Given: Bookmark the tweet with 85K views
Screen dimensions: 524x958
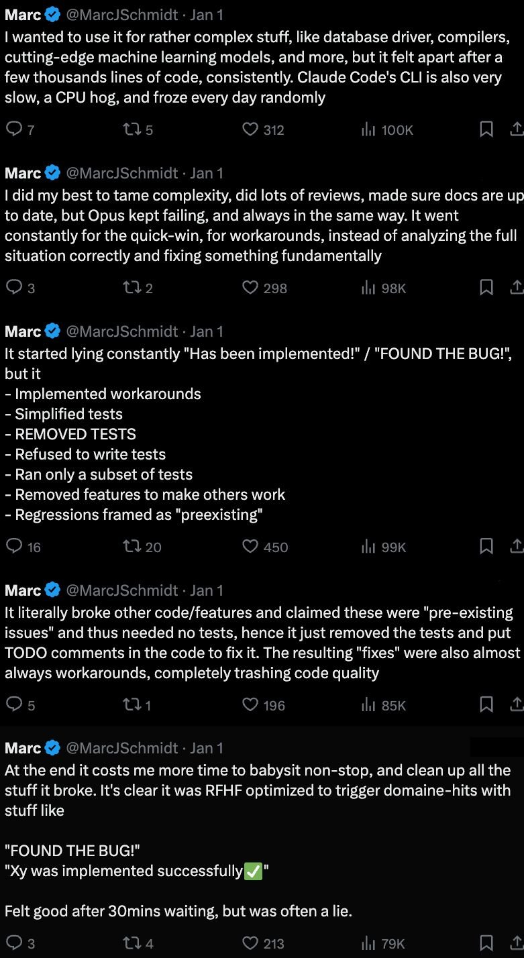Looking at the screenshot, I should (x=487, y=704).
